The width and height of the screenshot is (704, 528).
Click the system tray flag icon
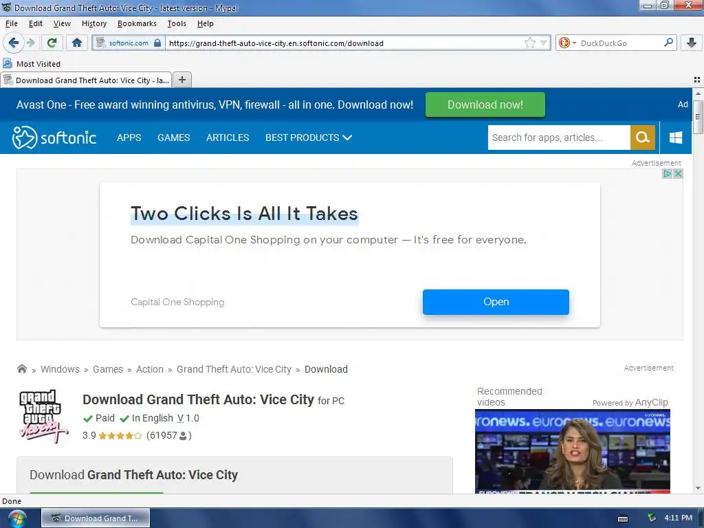point(652,518)
